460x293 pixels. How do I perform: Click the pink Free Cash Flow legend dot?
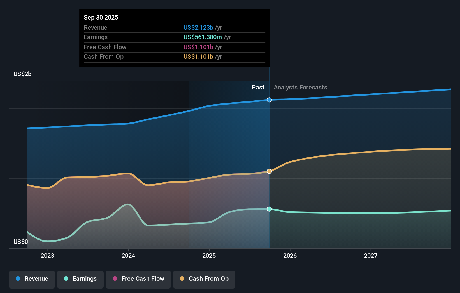[115, 279]
